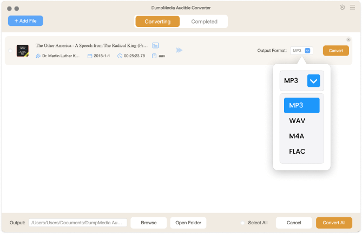Click the Cancel button

294,223
